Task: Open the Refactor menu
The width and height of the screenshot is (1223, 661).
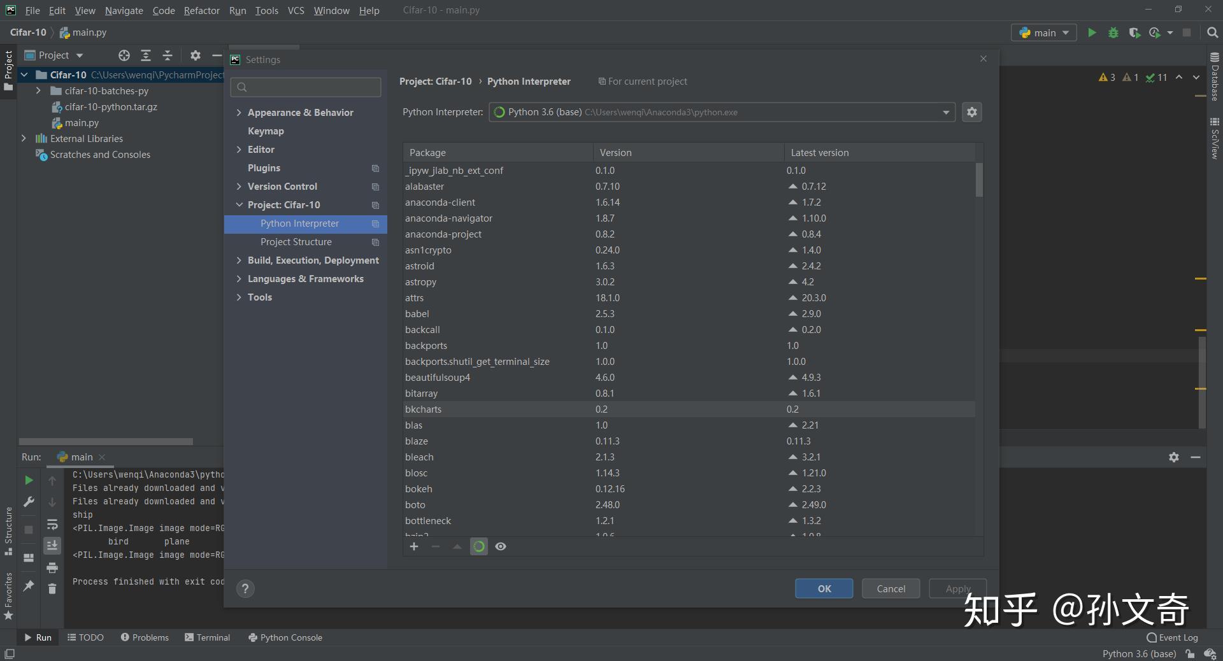Action: point(201,11)
